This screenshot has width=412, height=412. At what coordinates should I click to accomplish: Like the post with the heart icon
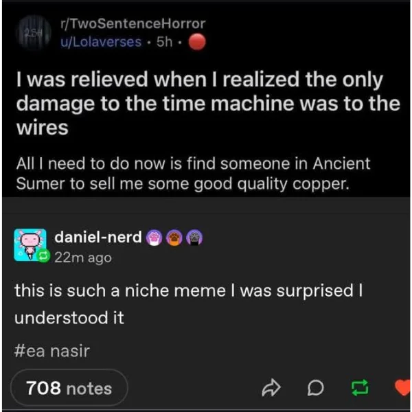click(x=403, y=387)
